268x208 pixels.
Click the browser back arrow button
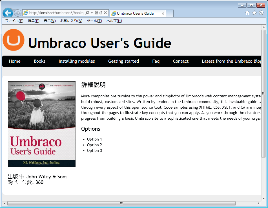[x=8, y=13]
